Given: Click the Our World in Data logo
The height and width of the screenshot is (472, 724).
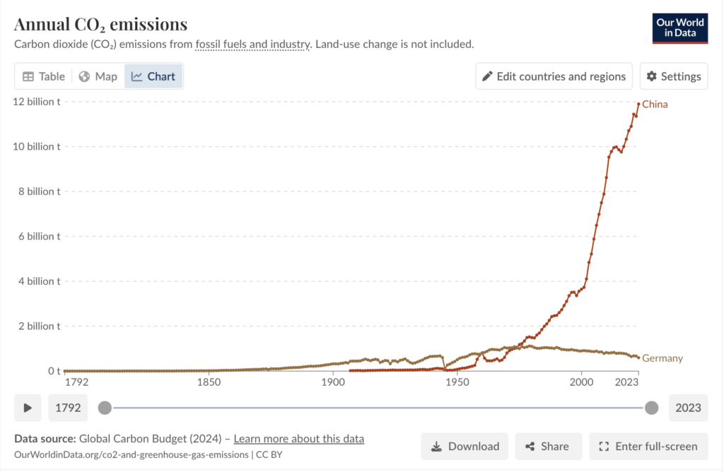Looking at the screenshot, I should pos(679,28).
